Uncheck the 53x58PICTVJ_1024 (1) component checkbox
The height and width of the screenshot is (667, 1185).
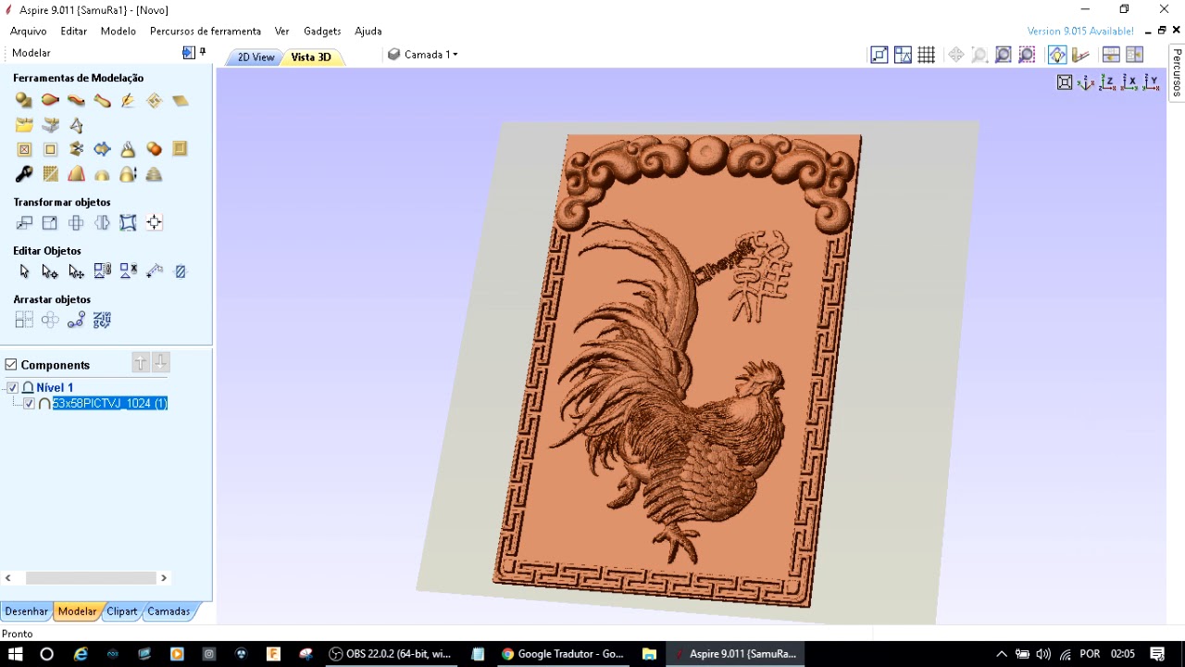[29, 403]
